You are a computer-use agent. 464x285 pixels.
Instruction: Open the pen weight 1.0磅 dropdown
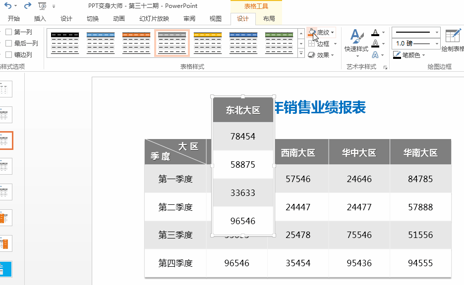pos(415,43)
